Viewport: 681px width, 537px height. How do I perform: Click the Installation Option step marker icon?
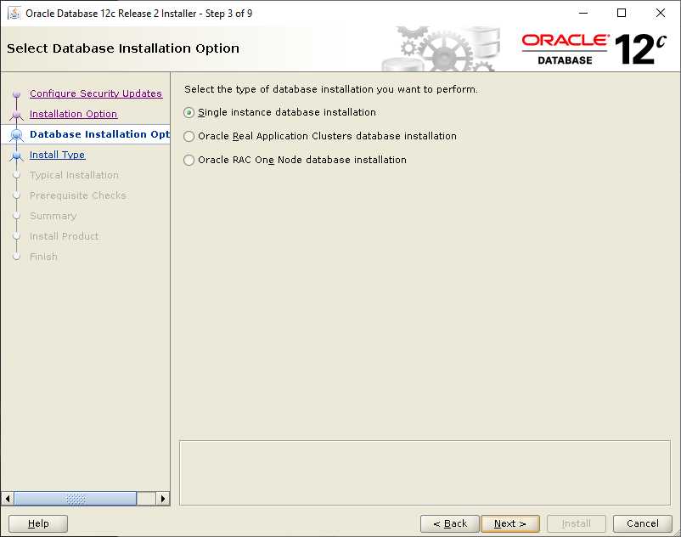pos(16,115)
